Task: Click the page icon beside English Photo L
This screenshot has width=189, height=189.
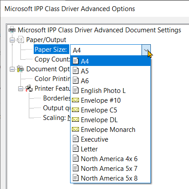Action: pyautogui.click(x=75, y=90)
